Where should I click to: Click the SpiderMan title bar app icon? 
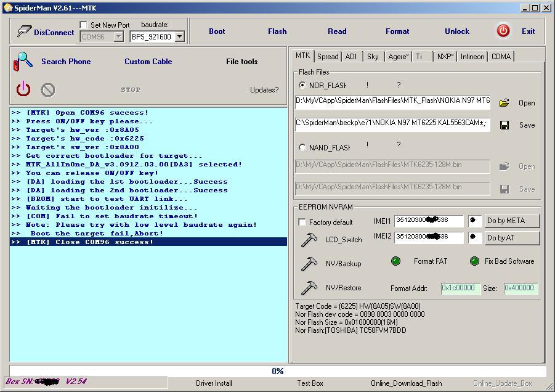(x=8, y=7)
